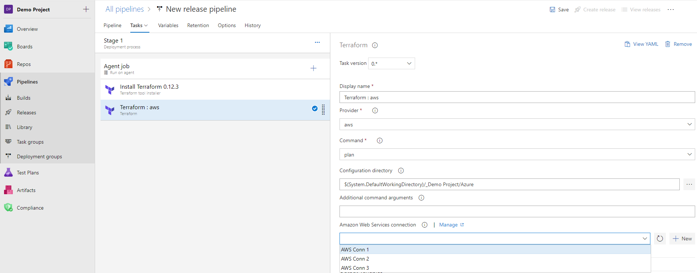The height and width of the screenshot is (273, 697).
Task: Edit the Display name field
Action: tap(517, 97)
